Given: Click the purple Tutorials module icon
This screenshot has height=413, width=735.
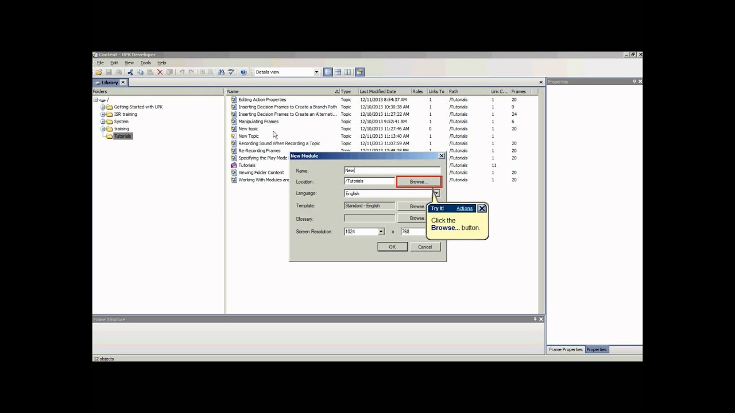Looking at the screenshot, I should 234,165.
